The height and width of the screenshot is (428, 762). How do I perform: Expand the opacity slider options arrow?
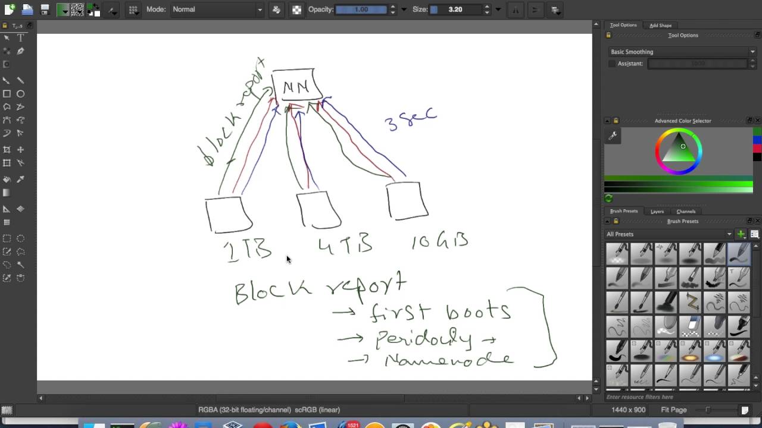[404, 10]
